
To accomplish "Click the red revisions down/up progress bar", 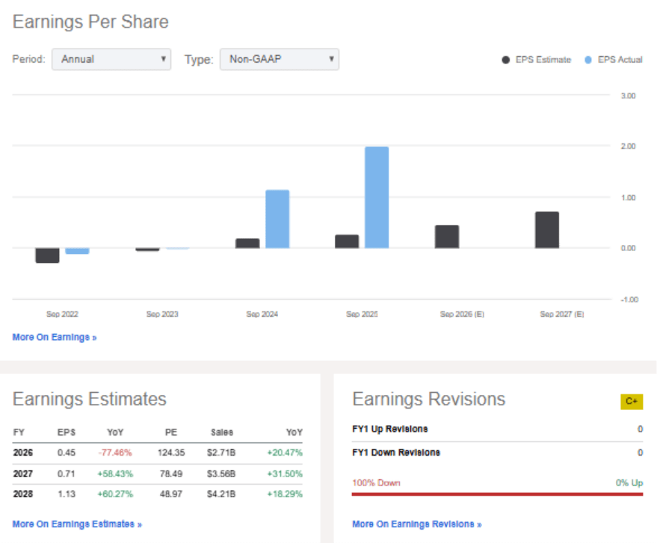I will 497,494.
